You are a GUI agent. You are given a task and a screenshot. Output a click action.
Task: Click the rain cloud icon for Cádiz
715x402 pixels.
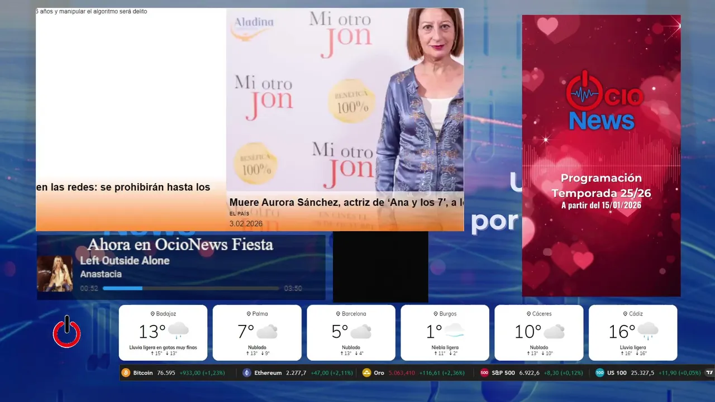pyautogui.click(x=647, y=331)
